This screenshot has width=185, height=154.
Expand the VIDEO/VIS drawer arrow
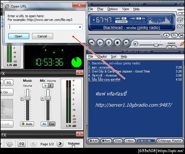tap(182, 14)
